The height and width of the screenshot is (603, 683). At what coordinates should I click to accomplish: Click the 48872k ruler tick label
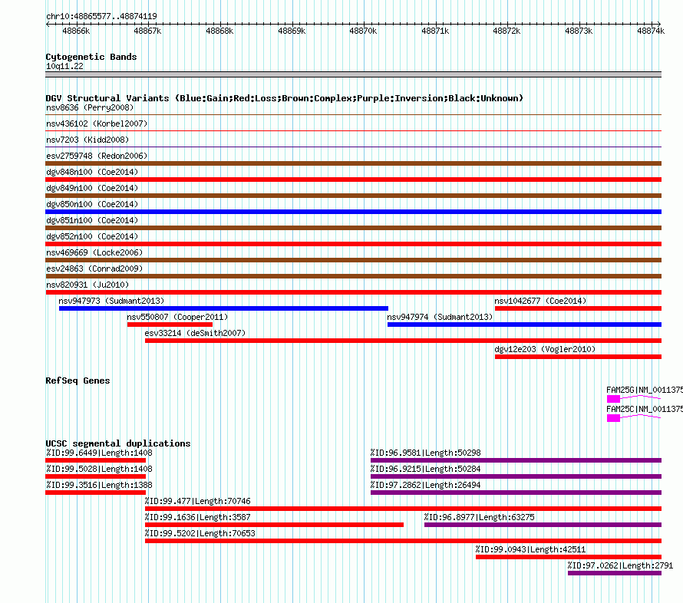point(506,31)
